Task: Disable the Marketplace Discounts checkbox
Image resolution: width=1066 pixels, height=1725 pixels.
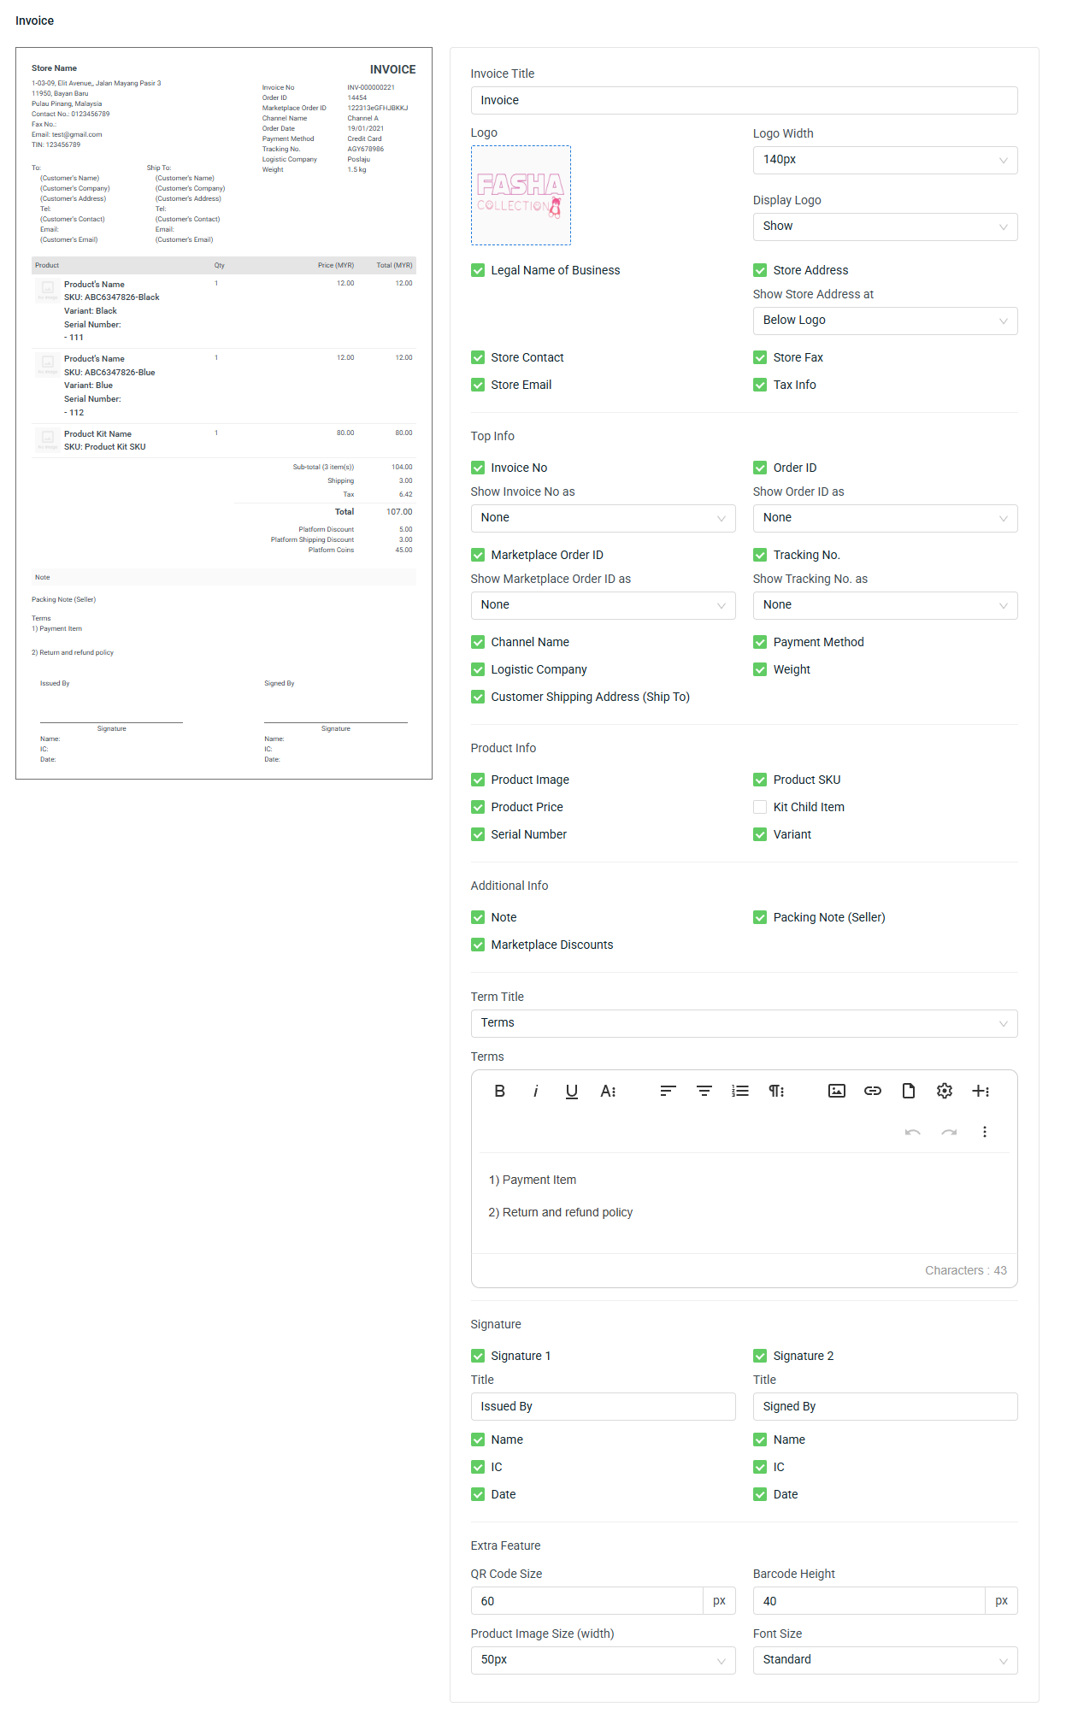Action: tap(478, 945)
